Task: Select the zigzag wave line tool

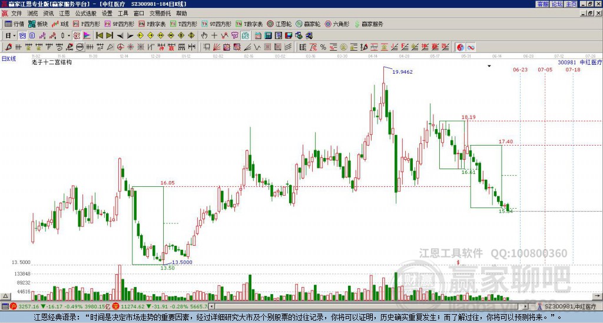Action: 257,47
